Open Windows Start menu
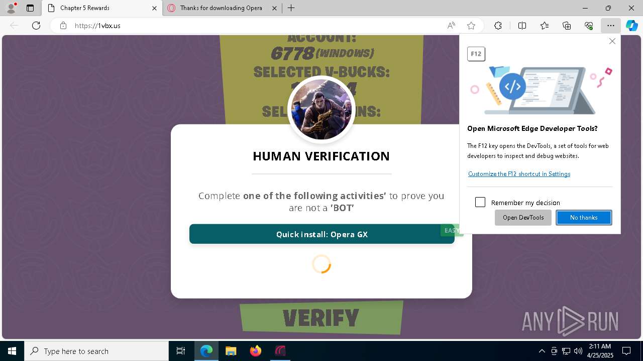Screen dimensions: 643x361 pyautogui.click(x=12, y=351)
